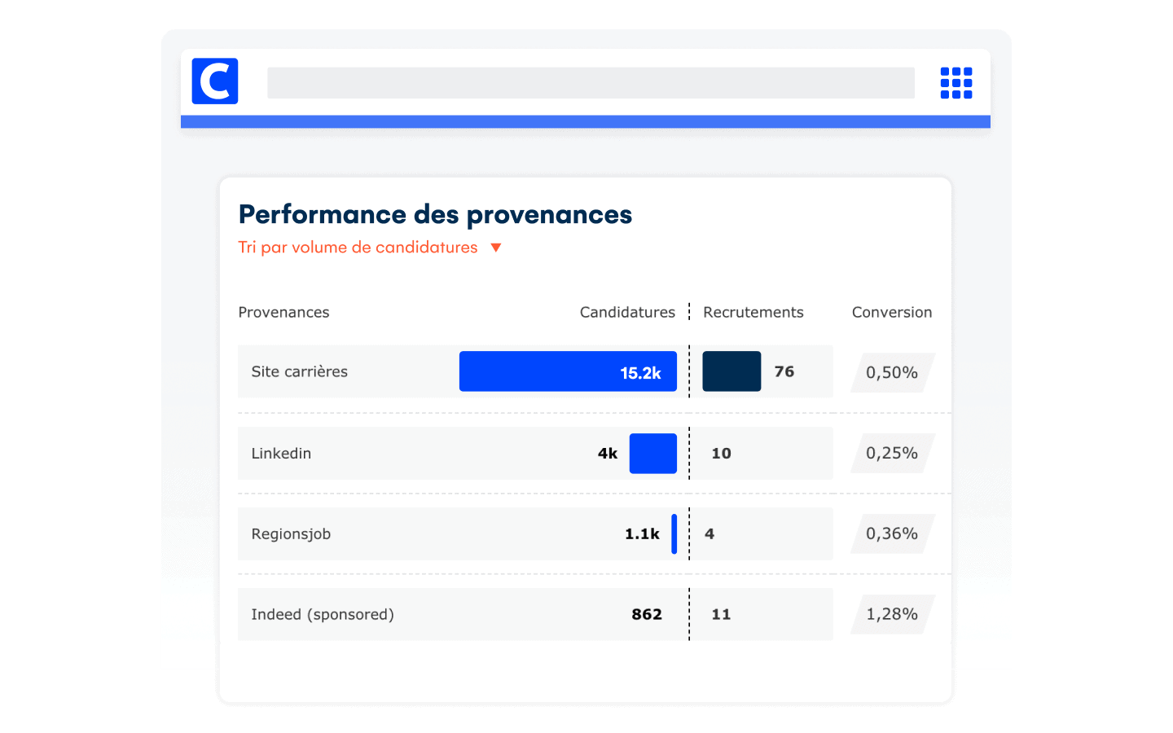Click the 'Performance des provenances' title
The height and width of the screenshot is (733, 1173).
pos(435,215)
